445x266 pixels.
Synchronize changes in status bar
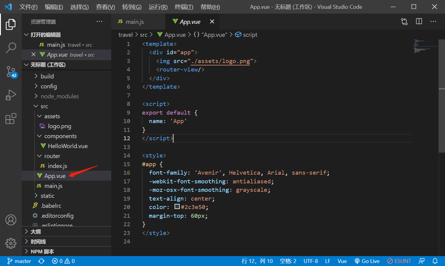click(x=42, y=261)
